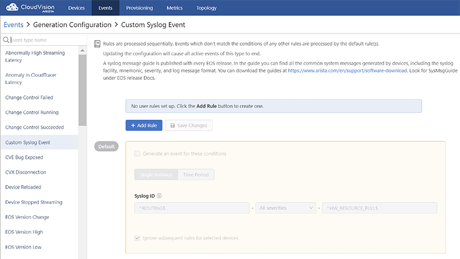Click the ^ROUTING$ syslog facility field
Image resolution: width=460 pixels, height=259 pixels.
pos(192,208)
